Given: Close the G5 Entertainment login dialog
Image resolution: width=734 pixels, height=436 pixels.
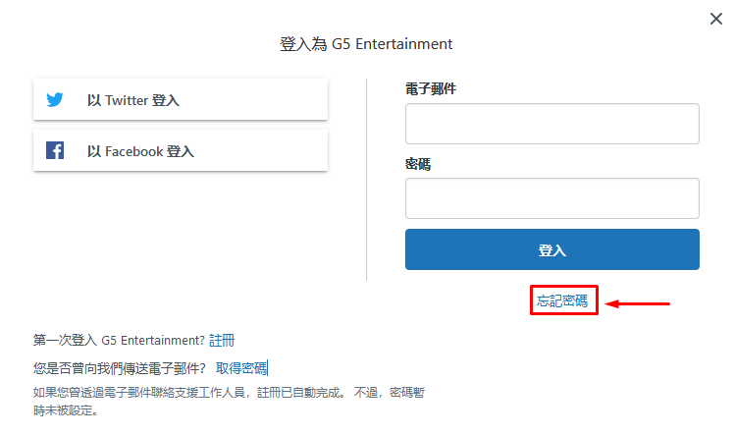Looking at the screenshot, I should tap(715, 19).
